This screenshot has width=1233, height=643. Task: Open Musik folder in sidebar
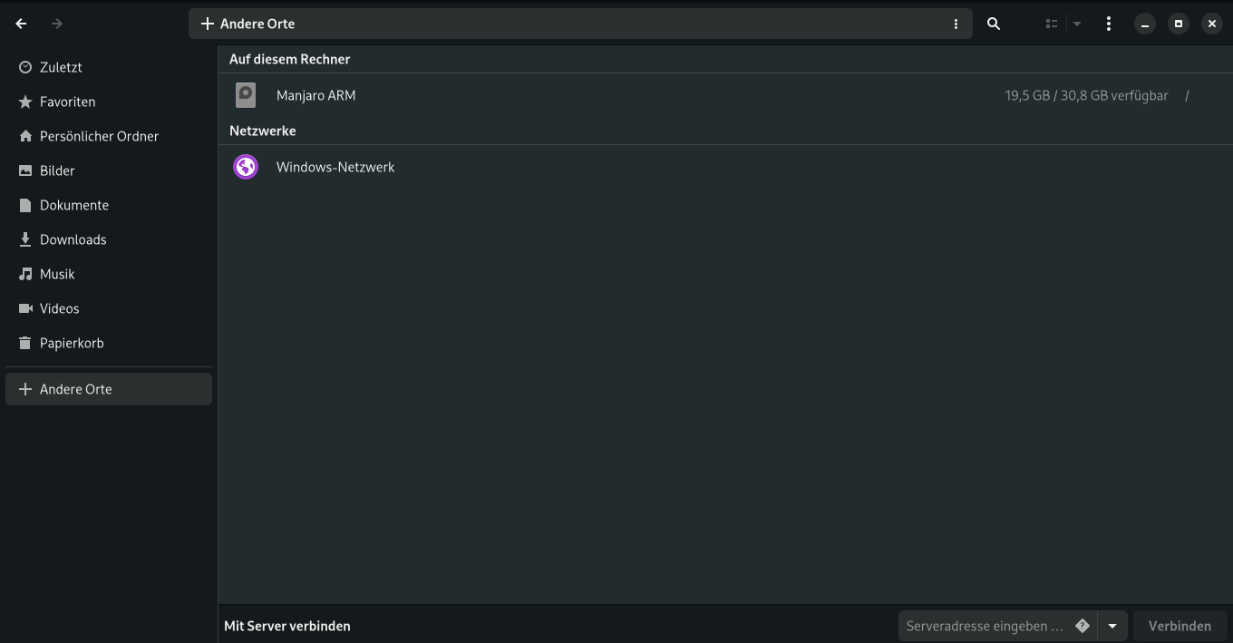tap(57, 274)
